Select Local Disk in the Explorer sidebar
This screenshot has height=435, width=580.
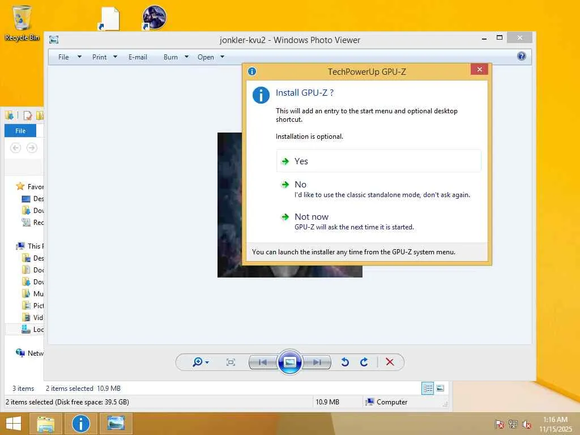[25, 329]
